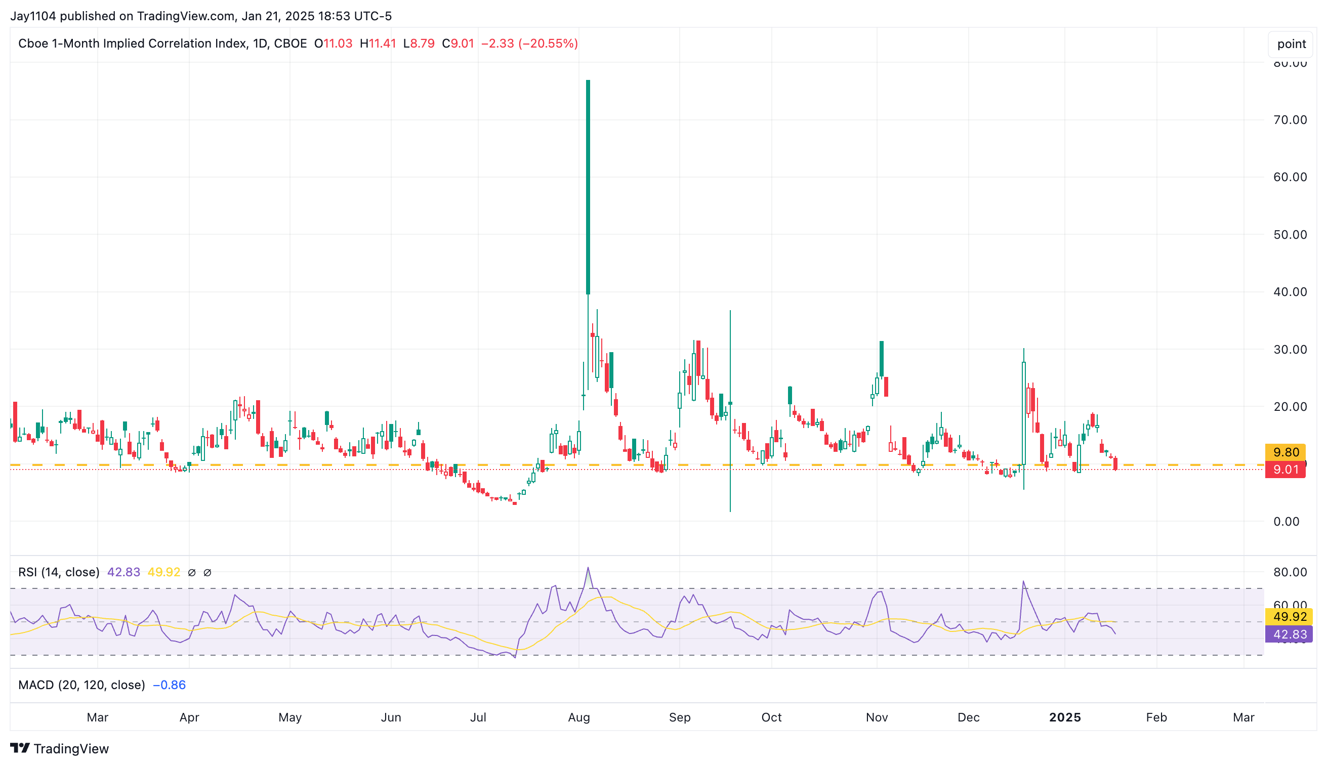
Task: Click the open value O11.03
Action: (333, 43)
